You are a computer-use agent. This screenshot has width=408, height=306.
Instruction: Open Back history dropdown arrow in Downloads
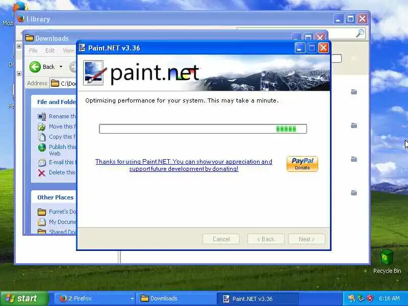coord(61,67)
